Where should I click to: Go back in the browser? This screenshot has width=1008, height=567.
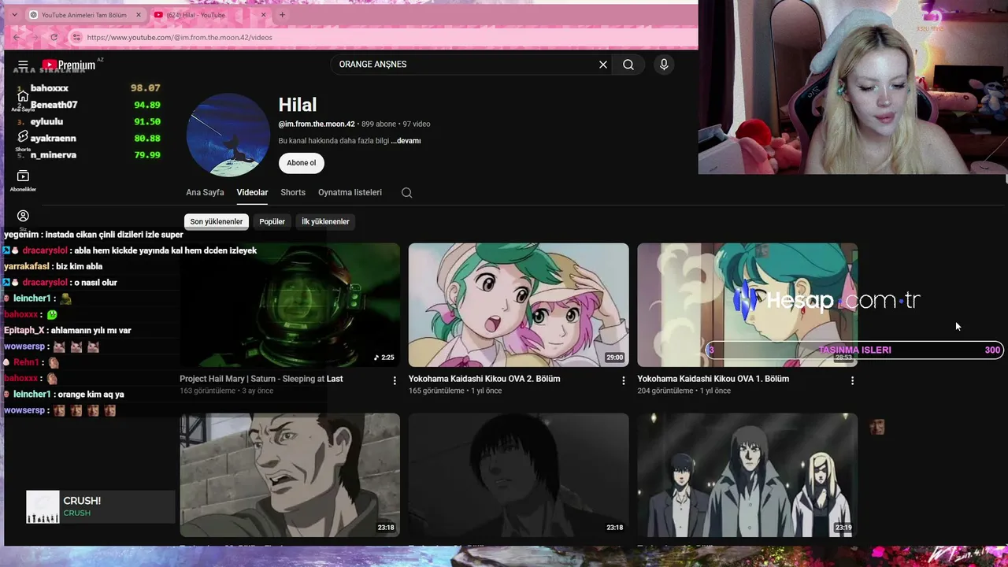coord(17,37)
